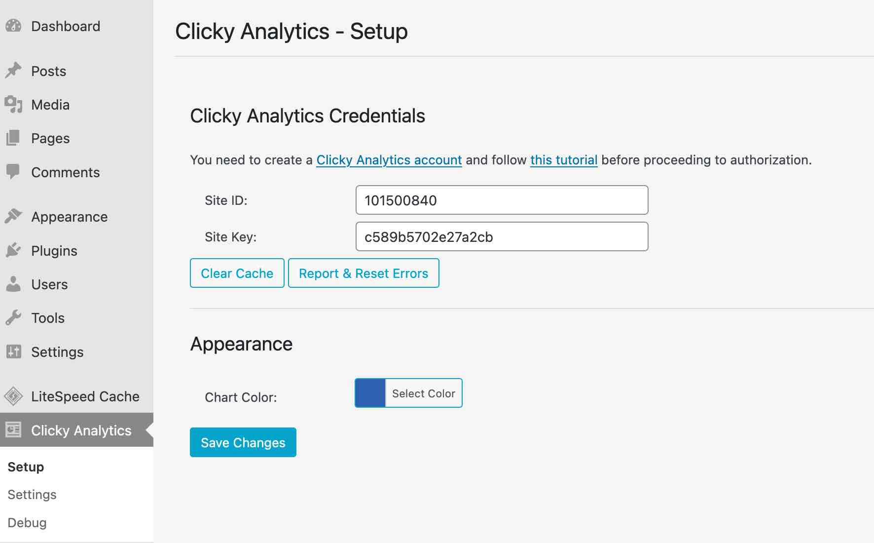The height and width of the screenshot is (543, 874).
Task: Click the LiteSpeed Cache diamond icon
Action: pyautogui.click(x=13, y=396)
